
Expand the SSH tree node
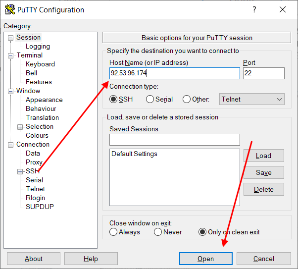[20, 171]
